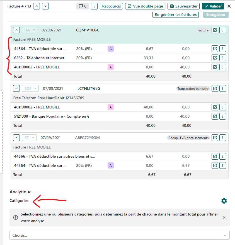
Task: Open the three-dot menu beside comments counter
Action: [94, 6]
